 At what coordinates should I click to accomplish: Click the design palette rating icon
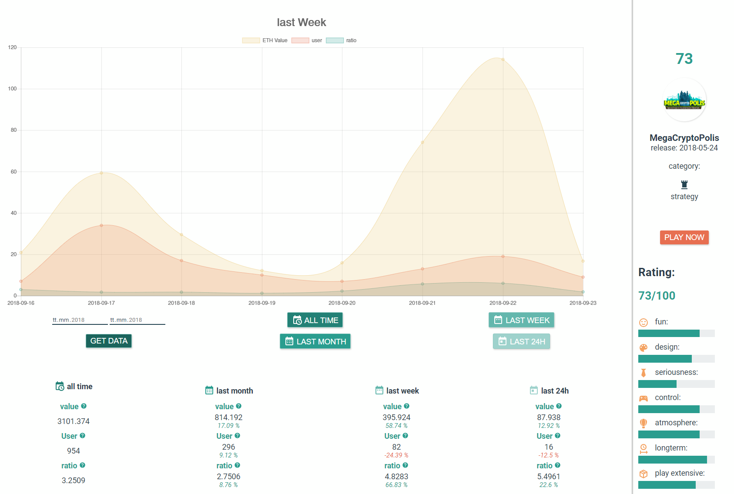pos(644,347)
